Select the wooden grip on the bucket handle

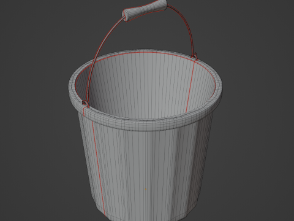145,10
